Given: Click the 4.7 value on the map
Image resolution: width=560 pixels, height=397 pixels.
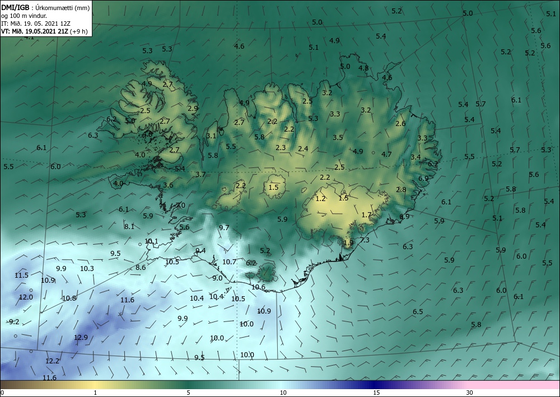Looking at the screenshot, I should tap(386, 154).
